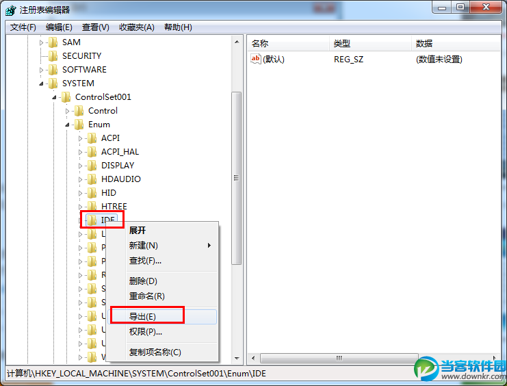Select the ACPI_HAL folder icon
Image resolution: width=507 pixels, height=386 pixels.
92,152
